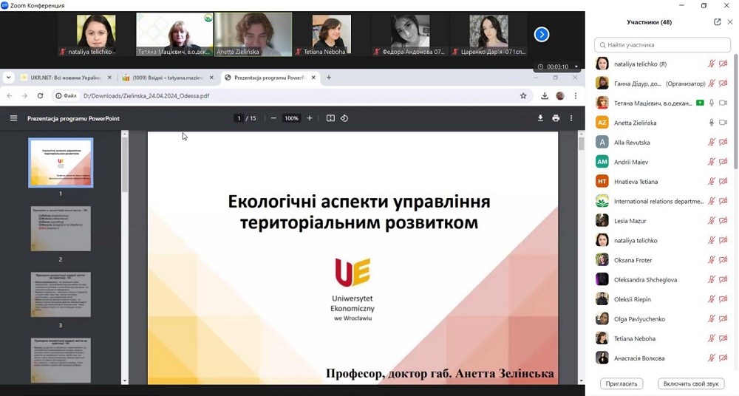Click the Пригласить button

pyautogui.click(x=621, y=384)
